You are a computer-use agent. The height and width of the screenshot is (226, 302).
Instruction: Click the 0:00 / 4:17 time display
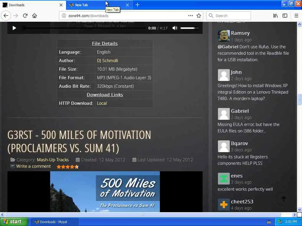pyautogui.click(x=158, y=28)
